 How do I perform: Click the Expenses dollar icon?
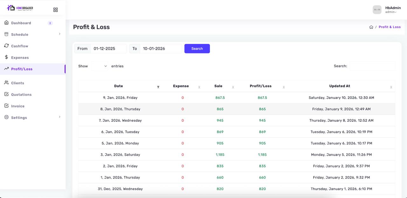6,57
